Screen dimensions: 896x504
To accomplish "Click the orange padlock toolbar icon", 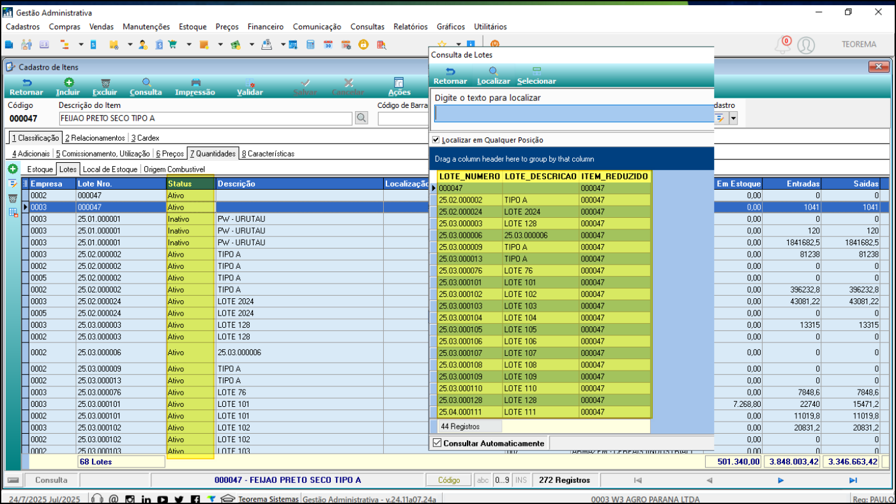I will [x=363, y=45].
